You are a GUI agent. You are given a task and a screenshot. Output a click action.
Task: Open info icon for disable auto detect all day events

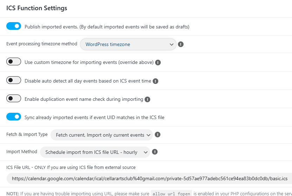pyautogui.click(x=155, y=81)
